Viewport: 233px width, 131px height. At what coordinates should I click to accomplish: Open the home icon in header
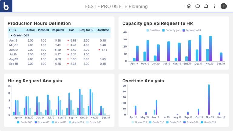pyautogui.click(x=189, y=6)
